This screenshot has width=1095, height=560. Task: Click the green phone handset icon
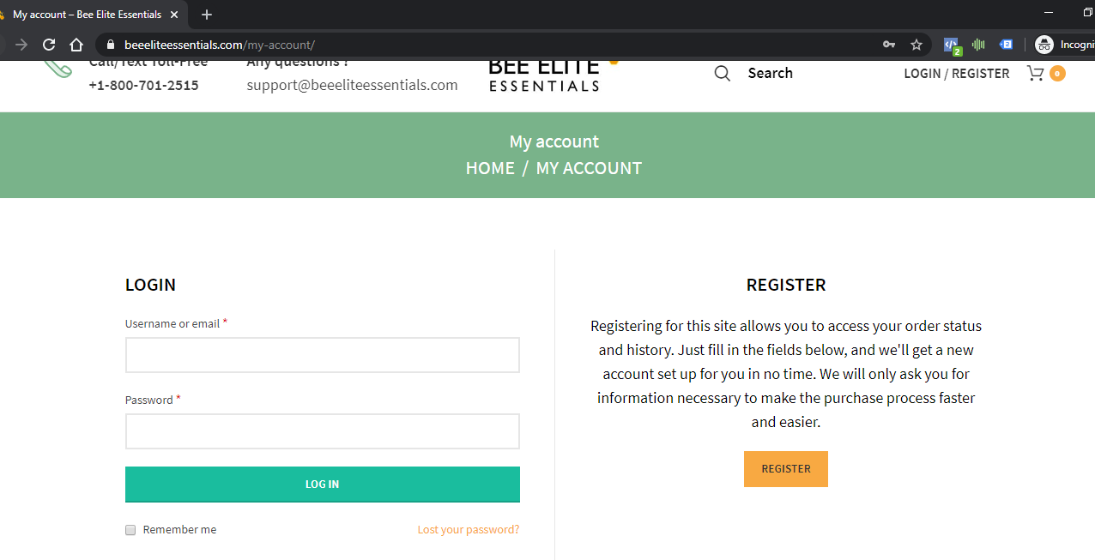(58, 69)
